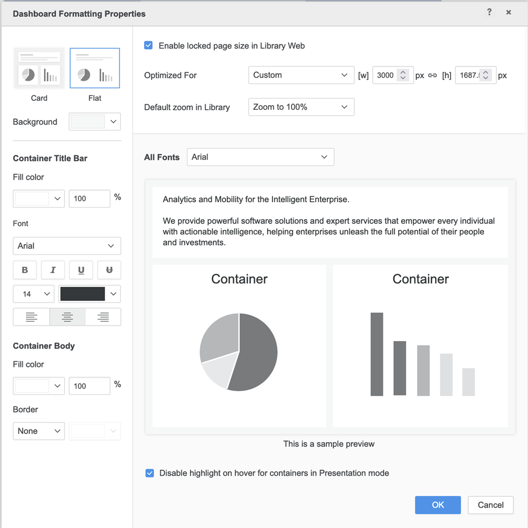Uncheck Enable locked page size checkbox
Image resolution: width=528 pixels, height=528 pixels.
pos(148,45)
